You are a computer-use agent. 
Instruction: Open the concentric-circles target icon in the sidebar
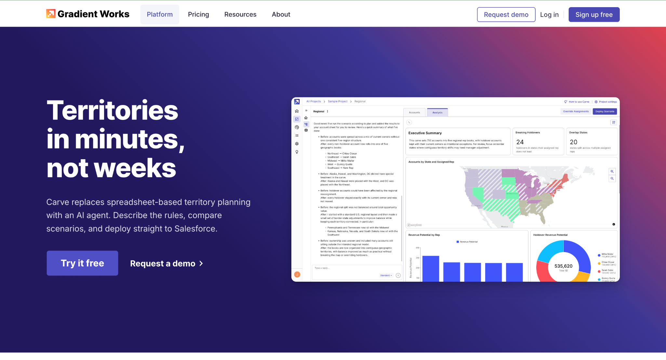pyautogui.click(x=297, y=127)
